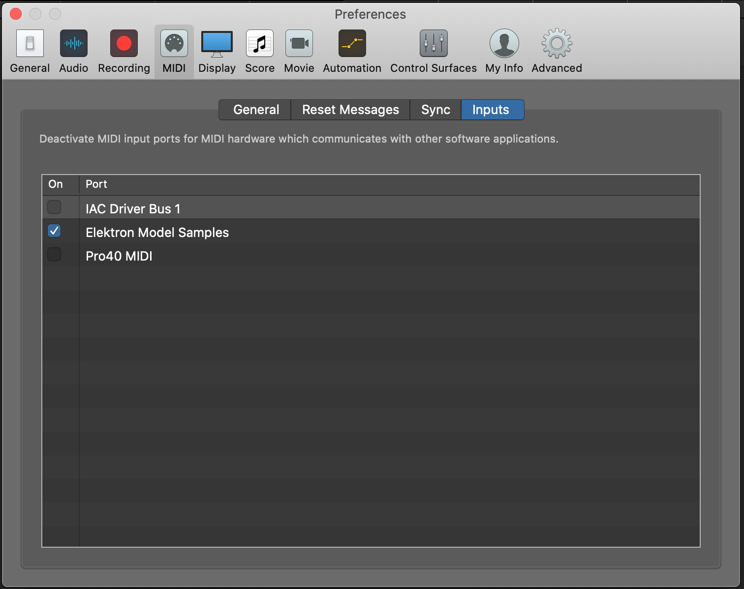Click the On column header
Screen dimensions: 744x589
pyautogui.click(x=61, y=184)
